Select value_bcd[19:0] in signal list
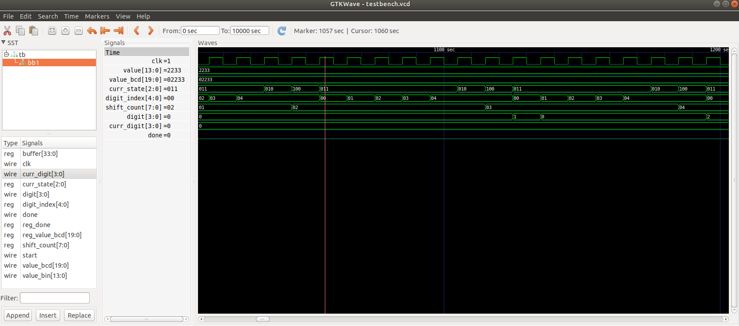This screenshot has height=326, width=739. click(x=49, y=265)
